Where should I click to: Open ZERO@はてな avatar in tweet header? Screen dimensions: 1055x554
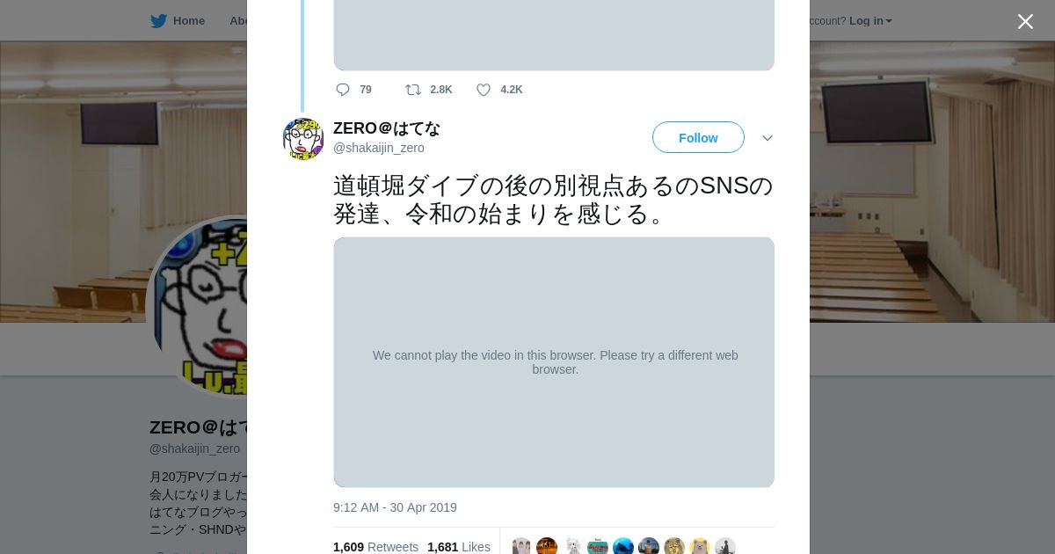pyautogui.click(x=303, y=139)
